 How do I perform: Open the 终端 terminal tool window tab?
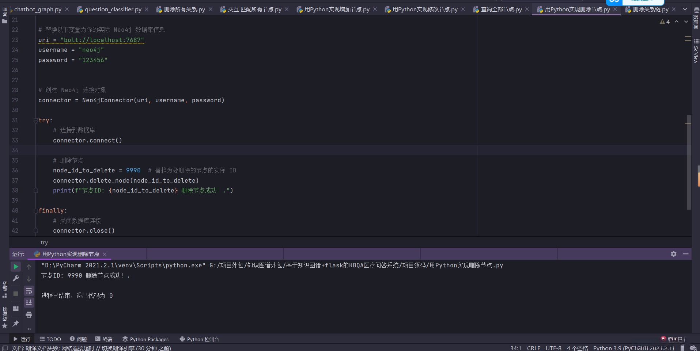(x=104, y=339)
